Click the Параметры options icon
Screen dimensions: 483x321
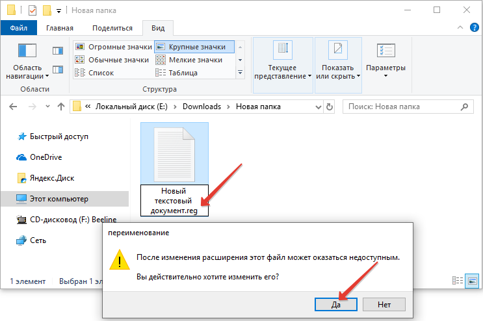[x=385, y=51]
